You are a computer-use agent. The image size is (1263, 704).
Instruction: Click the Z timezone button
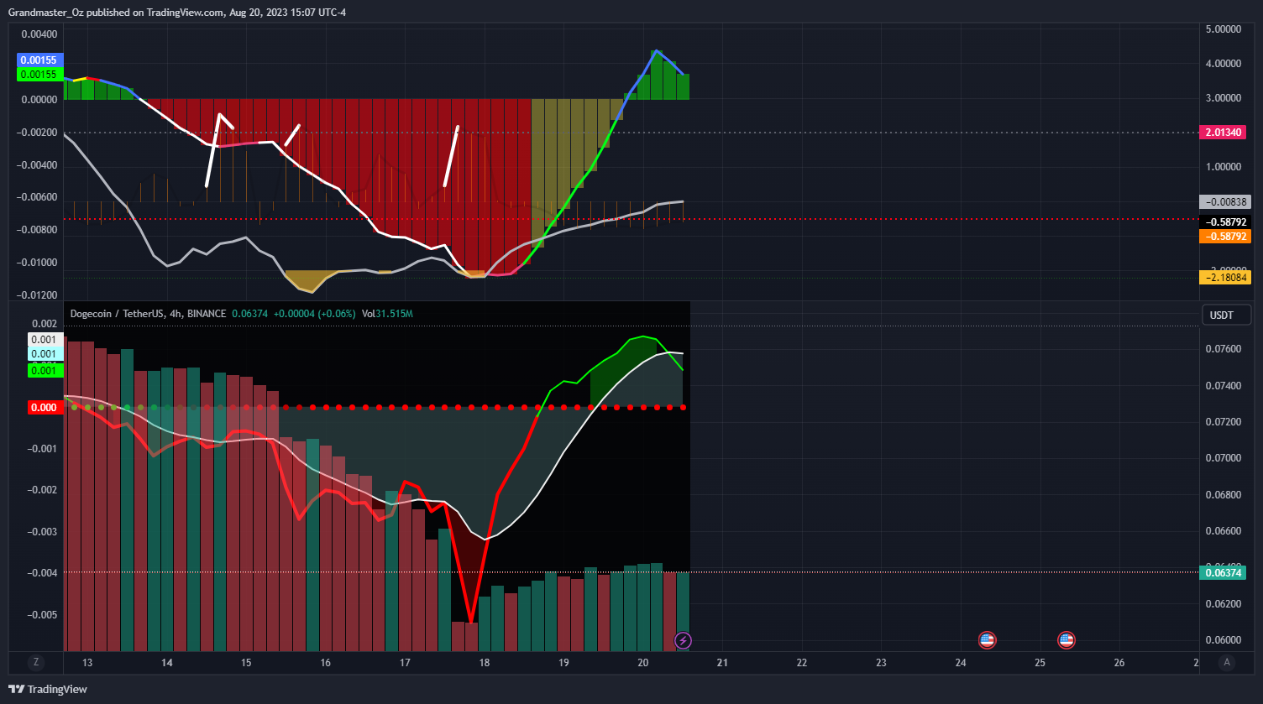click(36, 662)
